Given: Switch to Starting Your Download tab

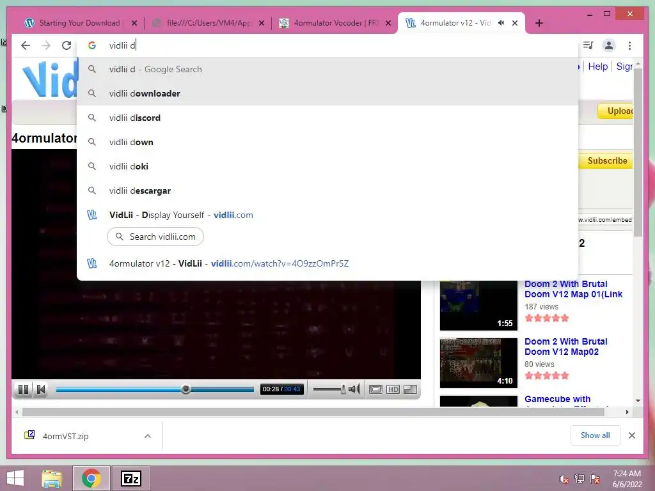Looking at the screenshot, I should click(79, 23).
